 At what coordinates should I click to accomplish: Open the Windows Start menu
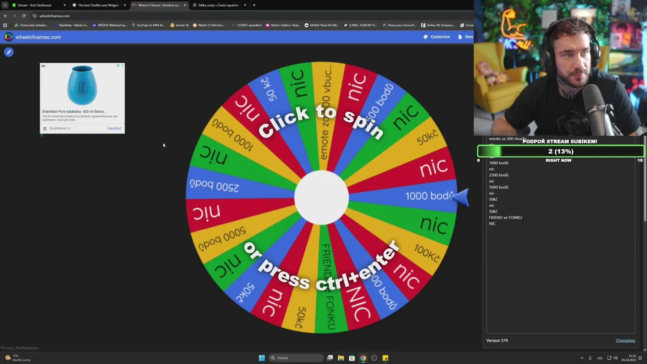(x=262, y=358)
